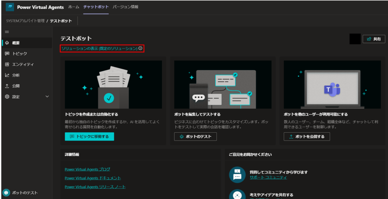Select the 概要 icon in sidebar
The width and height of the screenshot is (388, 199).
click(x=7, y=43)
